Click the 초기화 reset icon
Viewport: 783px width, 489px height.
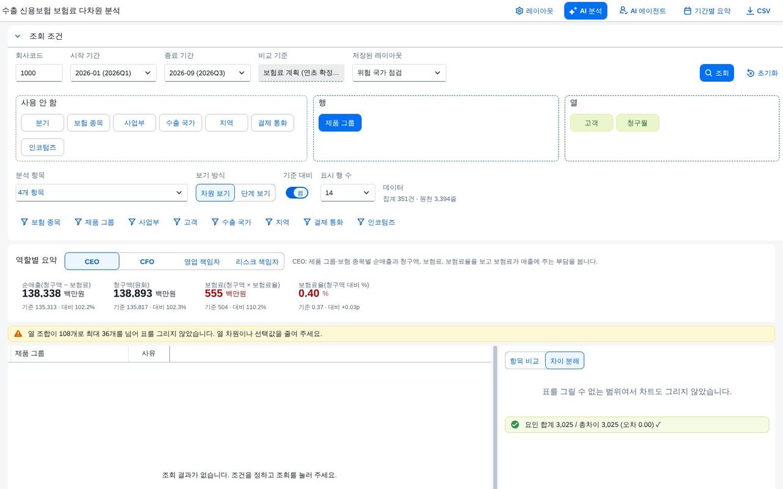tap(751, 73)
